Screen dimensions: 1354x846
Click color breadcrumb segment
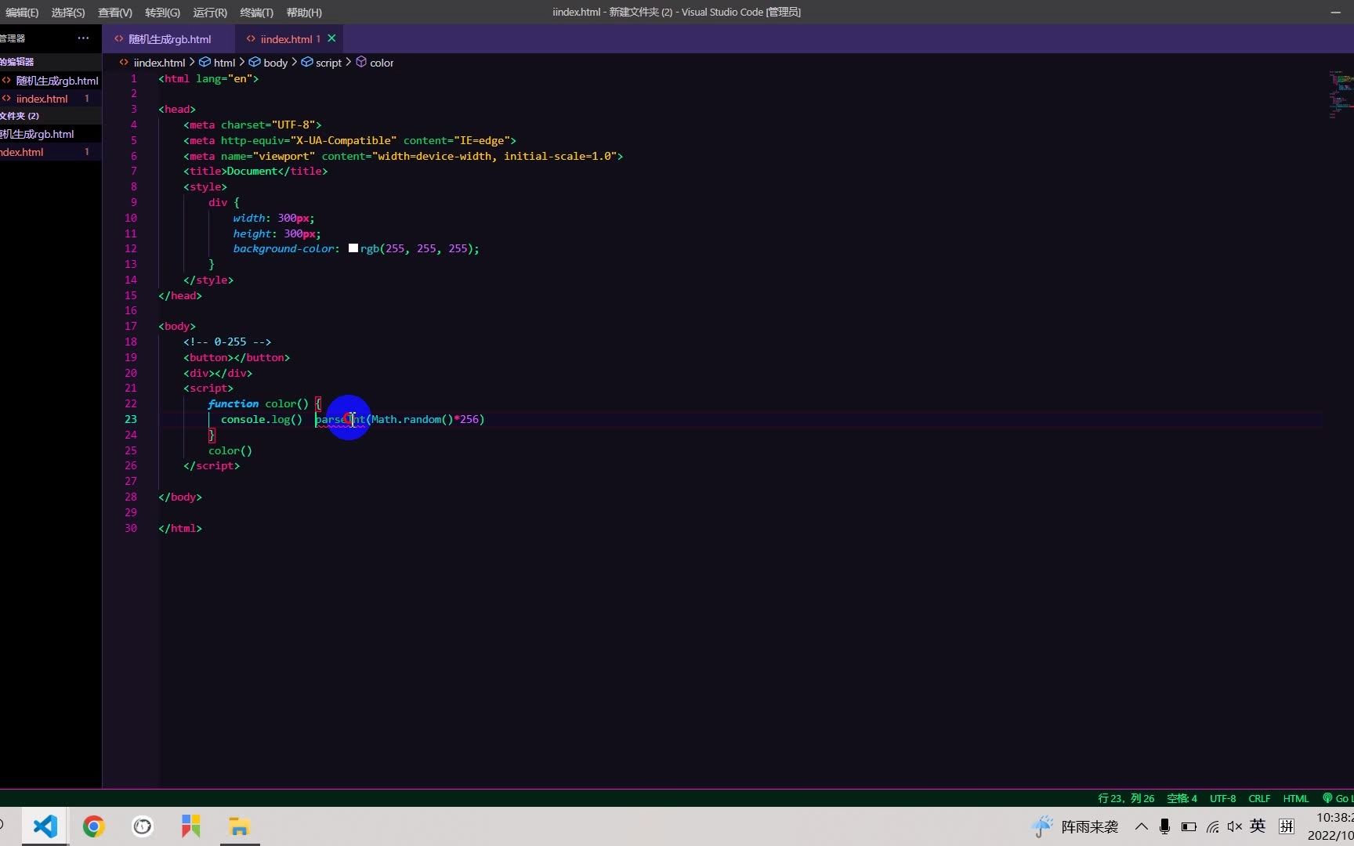click(382, 63)
